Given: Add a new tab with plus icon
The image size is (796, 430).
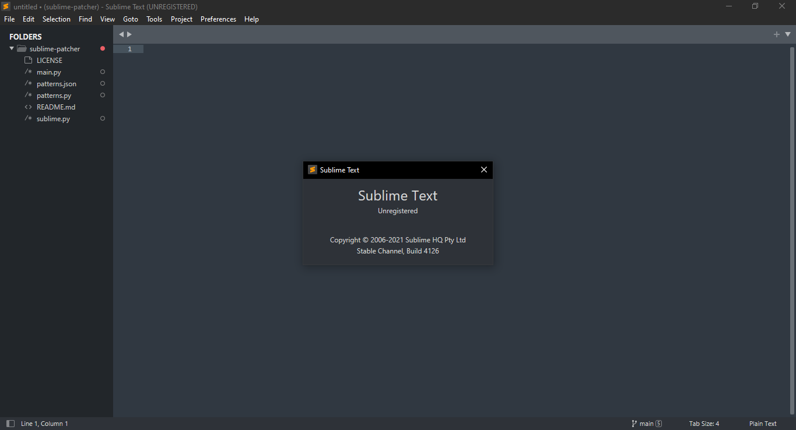Looking at the screenshot, I should (x=776, y=34).
